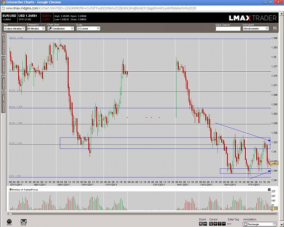Select the arrow pointer cursor mode
Image resolution: width=284 pixels, height=227 pixels.
(211, 224)
